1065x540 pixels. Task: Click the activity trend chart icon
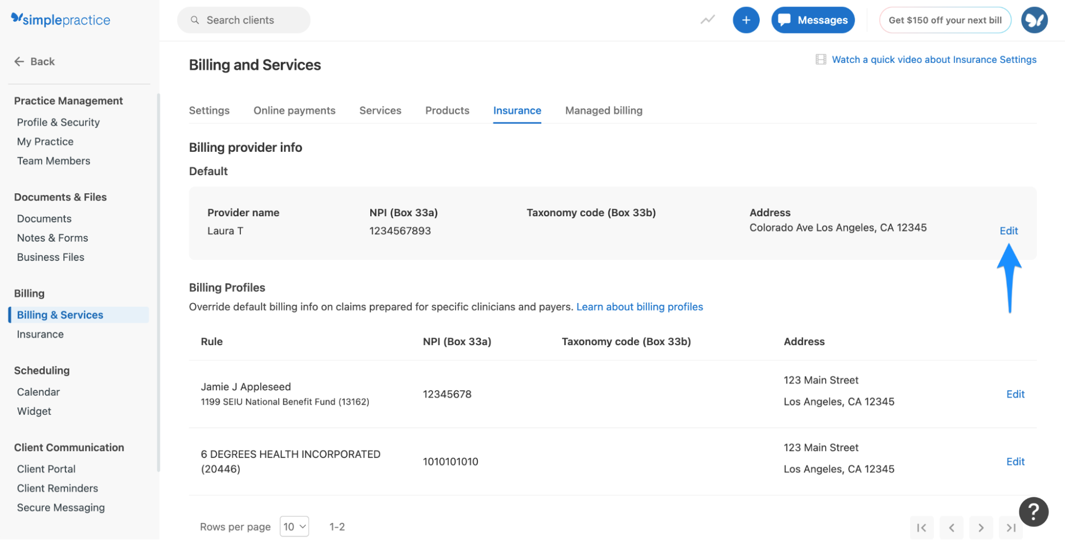coord(707,20)
